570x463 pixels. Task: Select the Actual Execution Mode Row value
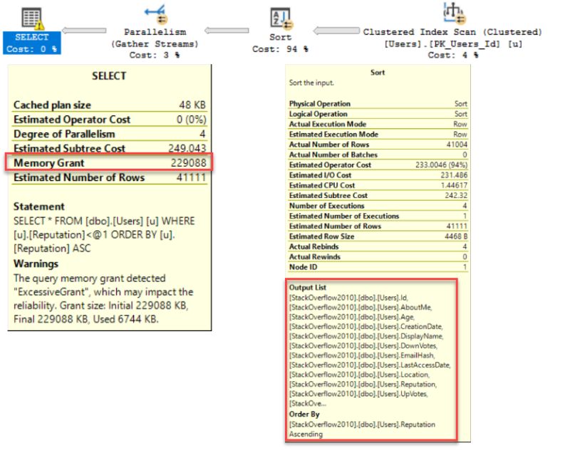[460, 124]
